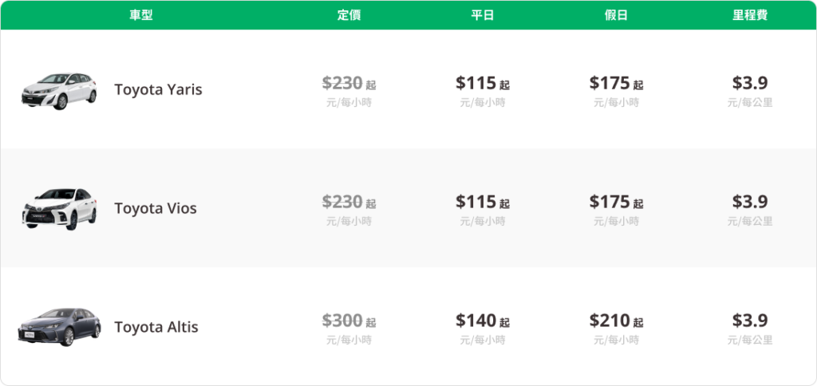The height and width of the screenshot is (386, 817).
Task: Select the Toyota Altis model name
Action: click(156, 327)
